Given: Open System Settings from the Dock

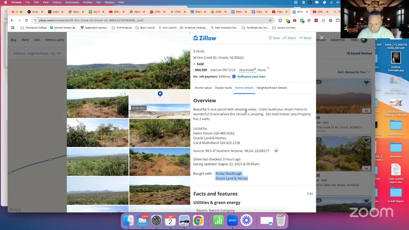Looking at the screenshot, I should click(x=156, y=220).
